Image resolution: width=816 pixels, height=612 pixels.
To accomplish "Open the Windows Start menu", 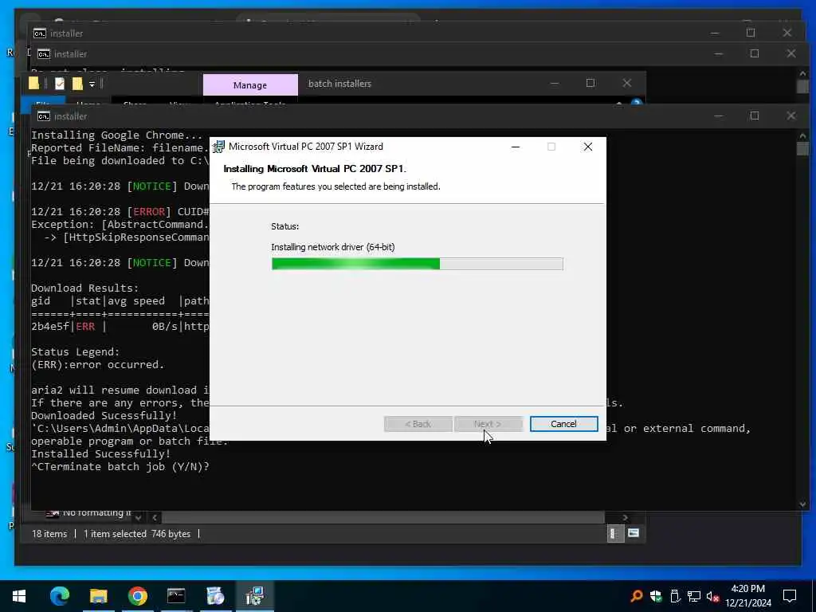I will (x=19, y=596).
